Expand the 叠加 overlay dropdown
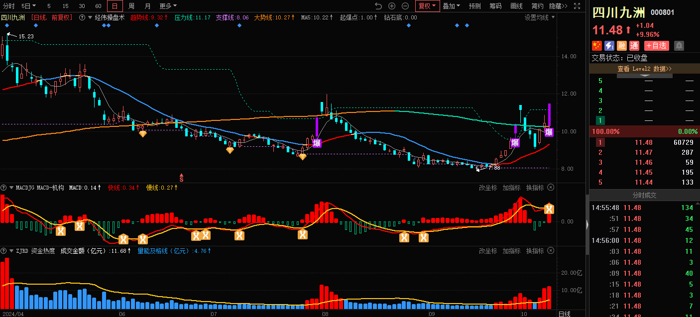This screenshot has width=700, height=317. 451,6
